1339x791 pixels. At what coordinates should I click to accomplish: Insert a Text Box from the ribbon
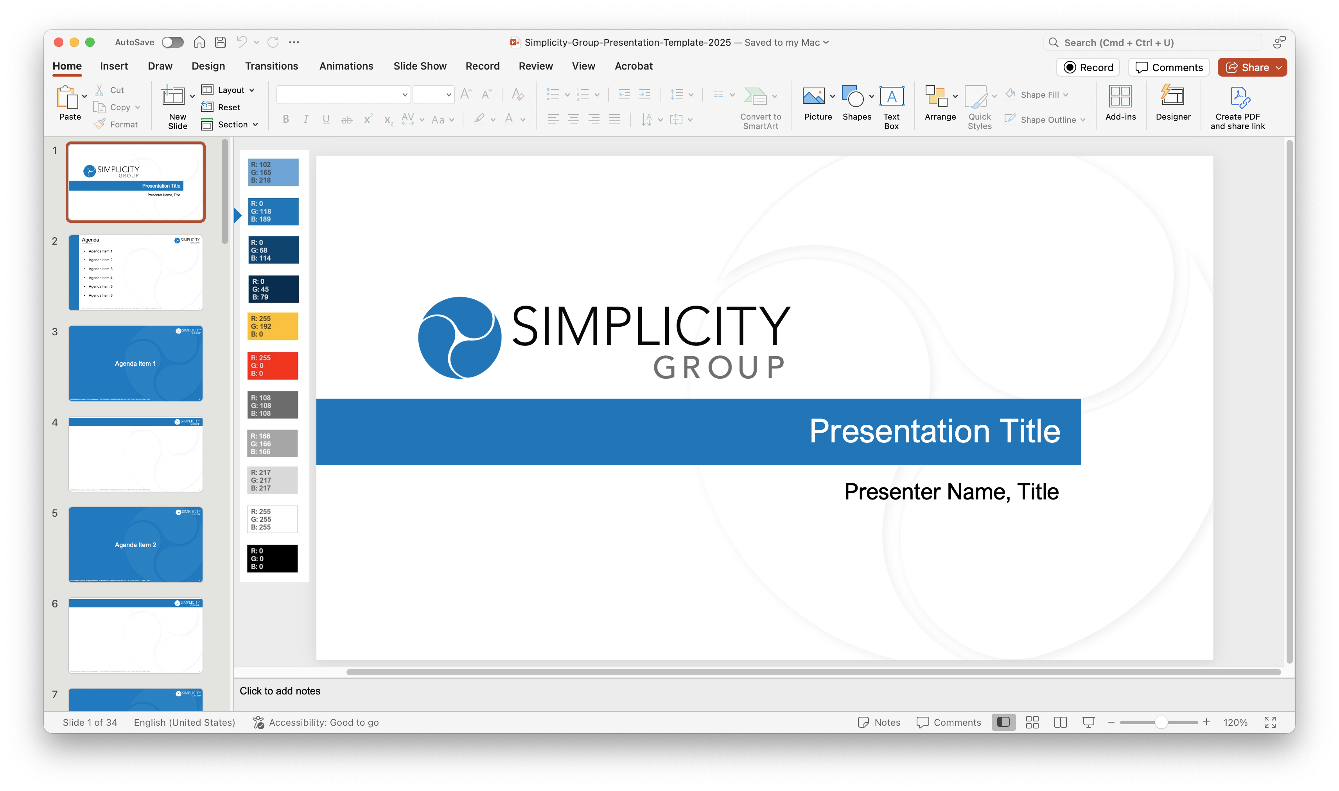tap(891, 97)
